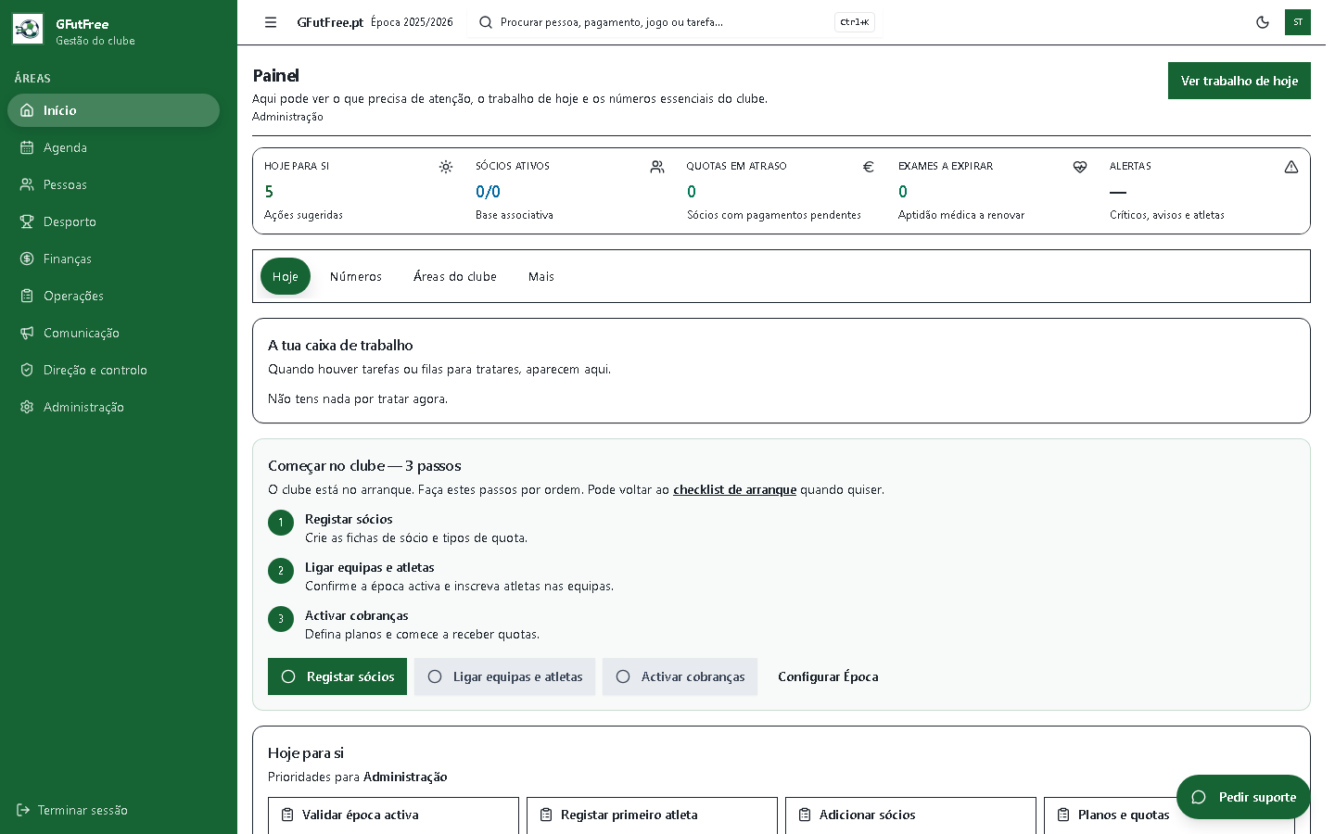Open the Mais tab
The width and height of the screenshot is (1335, 834).
(541, 276)
